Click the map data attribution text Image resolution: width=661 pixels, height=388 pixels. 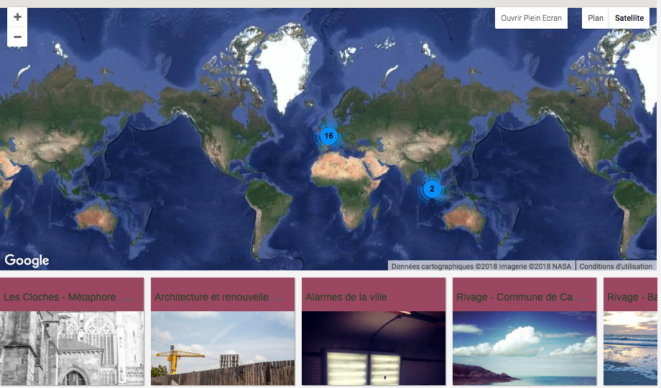481,266
